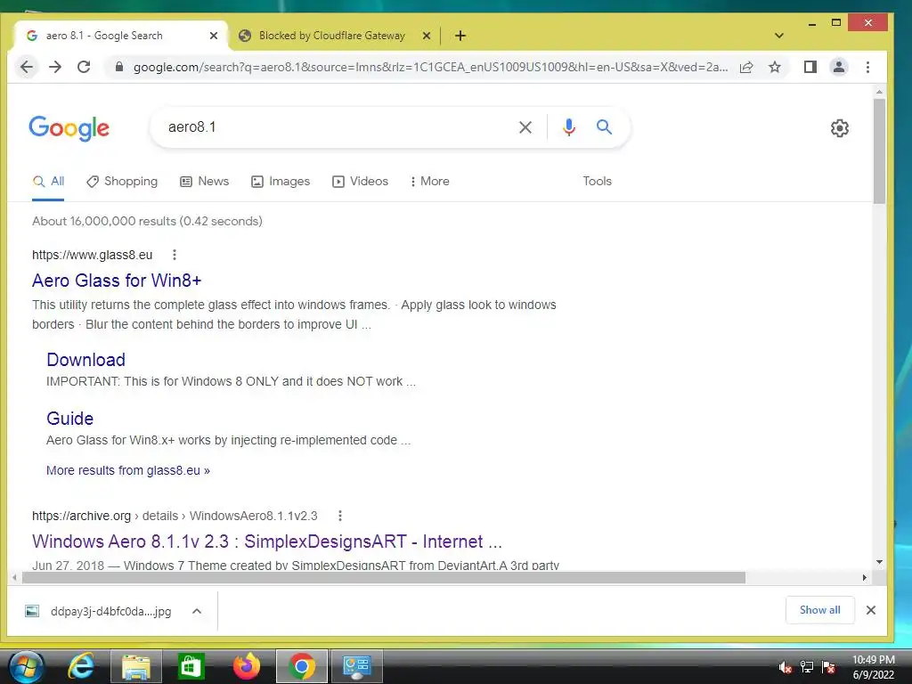Open options for glass8.eu result
Screen dimensions: 912x684
(174, 255)
